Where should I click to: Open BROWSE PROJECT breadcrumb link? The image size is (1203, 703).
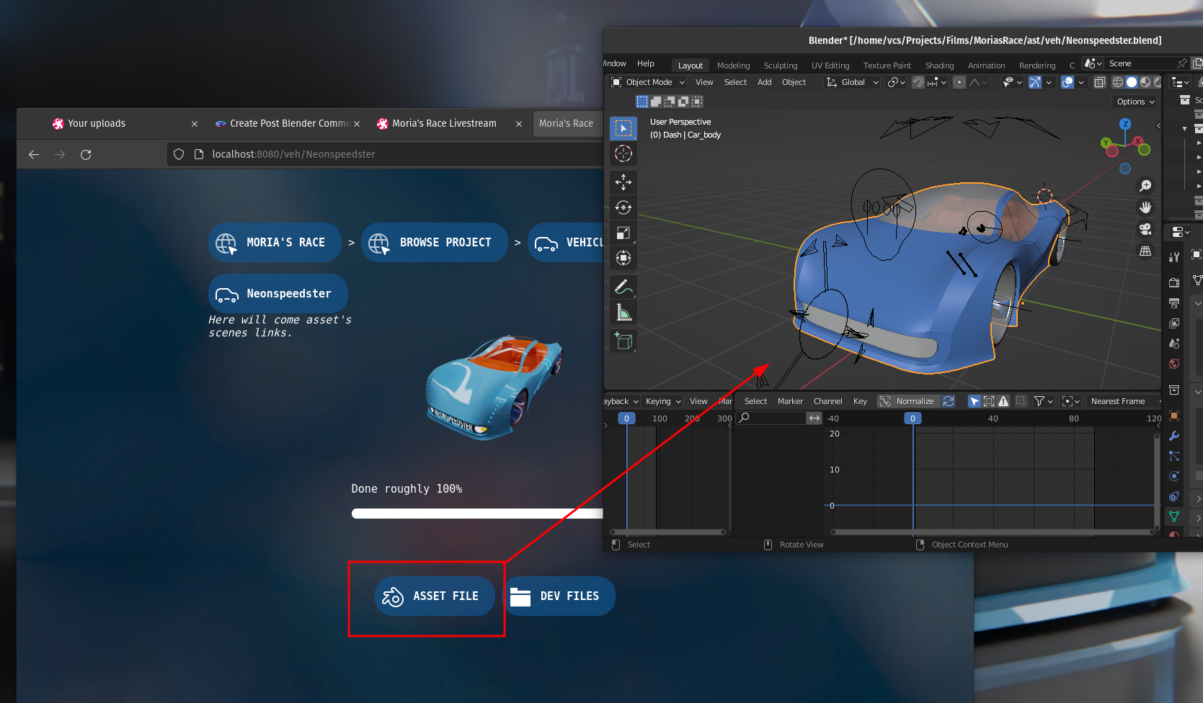435,243
